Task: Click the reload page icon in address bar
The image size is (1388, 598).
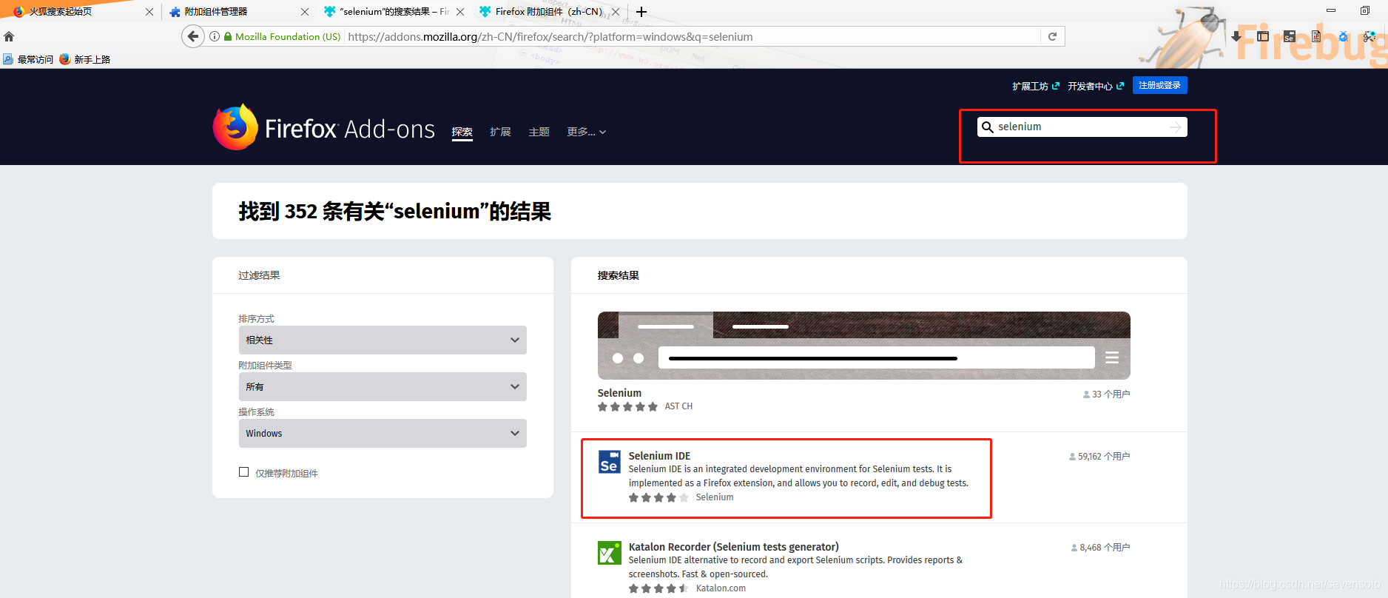Action: click(1052, 36)
